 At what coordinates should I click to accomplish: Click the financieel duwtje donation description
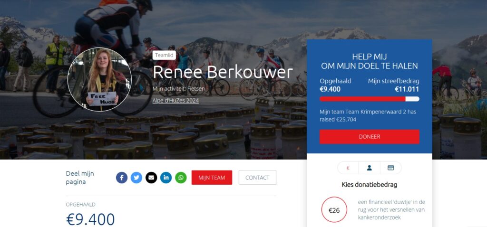(391, 210)
